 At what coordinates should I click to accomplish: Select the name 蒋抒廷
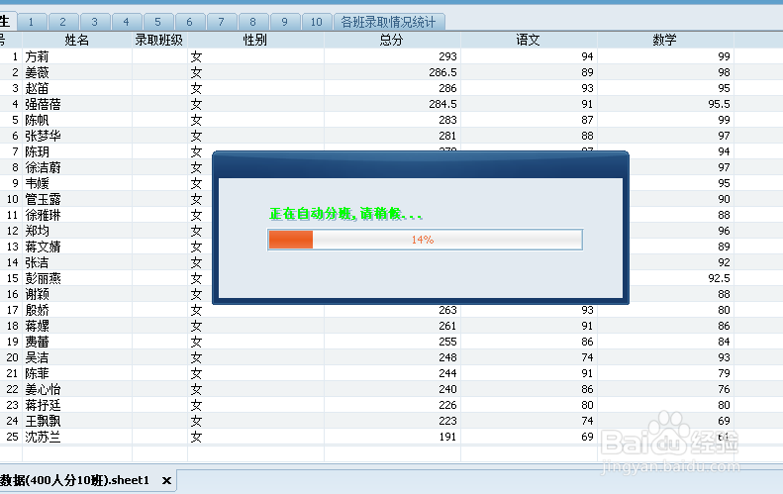[x=43, y=405]
